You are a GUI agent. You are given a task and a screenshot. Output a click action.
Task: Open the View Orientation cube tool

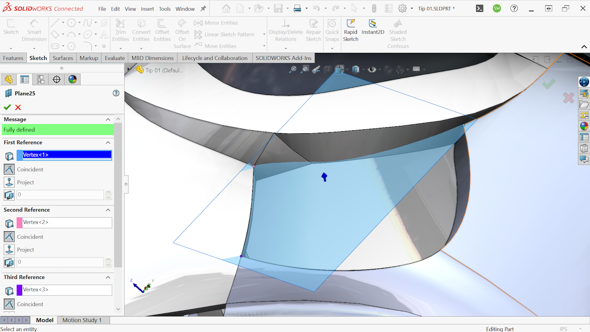point(339,69)
